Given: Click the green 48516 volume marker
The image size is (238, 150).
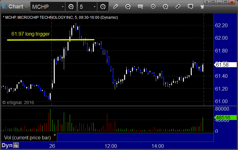Looking at the screenshot, I should [x=225, y=117].
